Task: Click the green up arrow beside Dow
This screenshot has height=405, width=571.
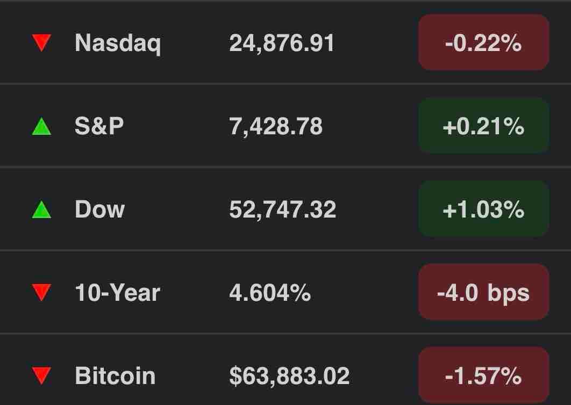Action: [x=41, y=209]
